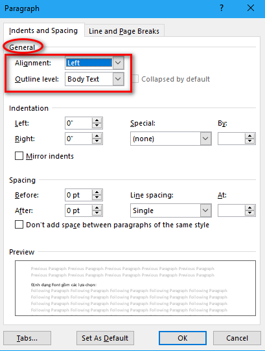Screen dimensions: 265x351
Task: Click into the Left indentation field
Action: click(x=78, y=123)
